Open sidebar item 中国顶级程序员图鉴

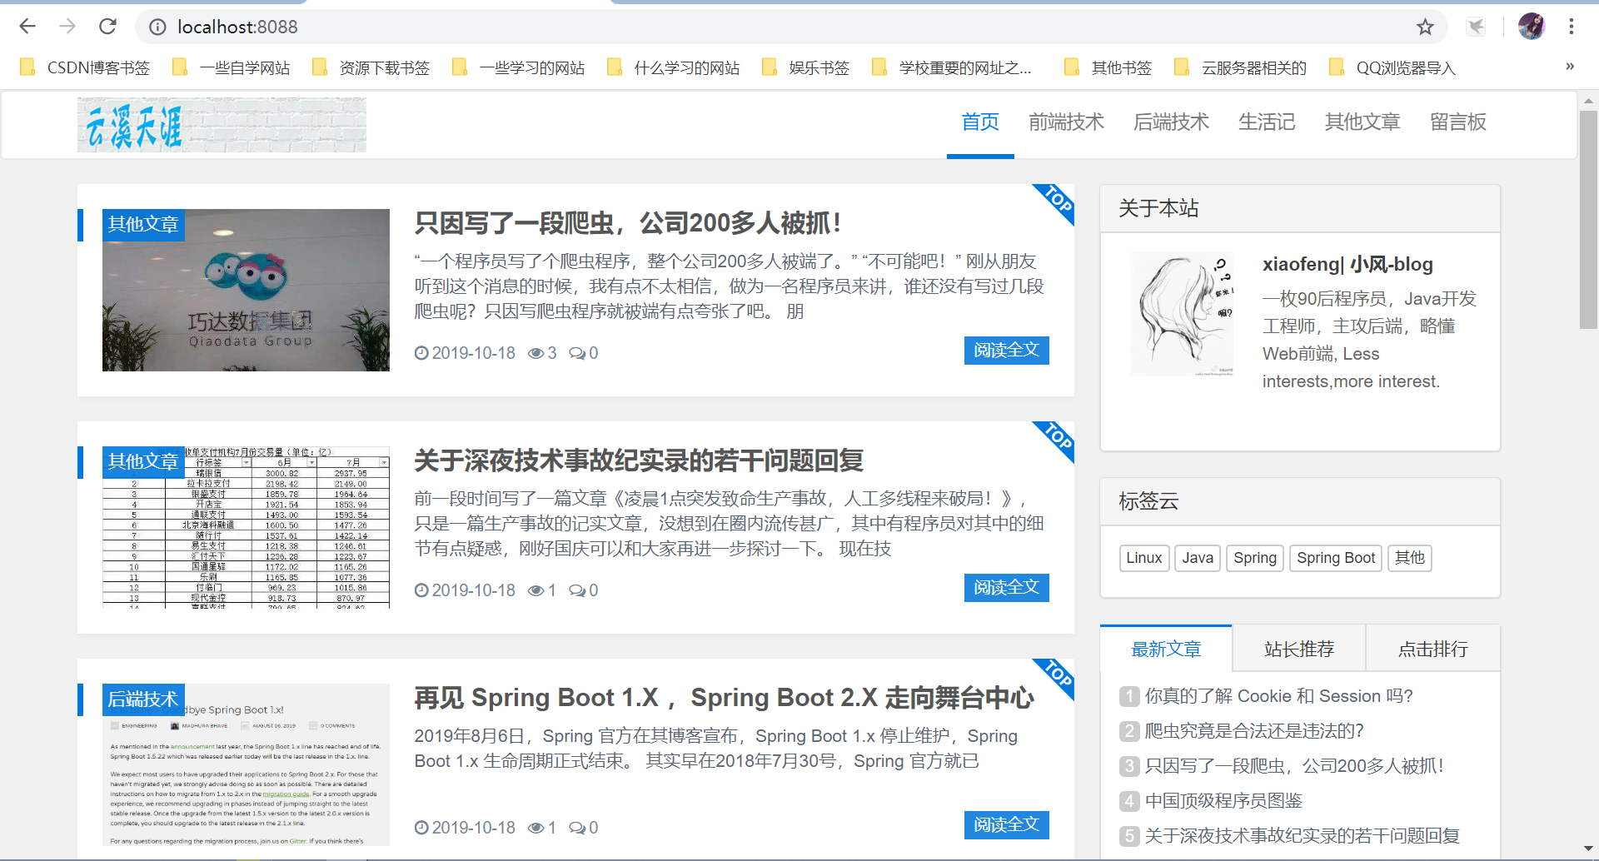[x=1223, y=801]
